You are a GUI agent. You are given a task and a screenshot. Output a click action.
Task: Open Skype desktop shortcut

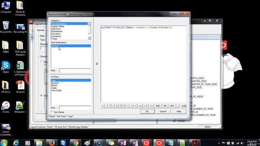click(x=6, y=67)
